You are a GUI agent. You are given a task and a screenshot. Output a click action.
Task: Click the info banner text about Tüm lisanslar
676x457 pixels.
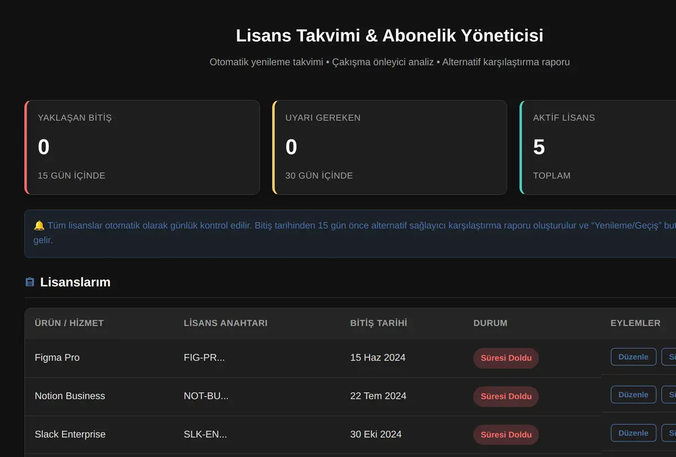(355, 233)
